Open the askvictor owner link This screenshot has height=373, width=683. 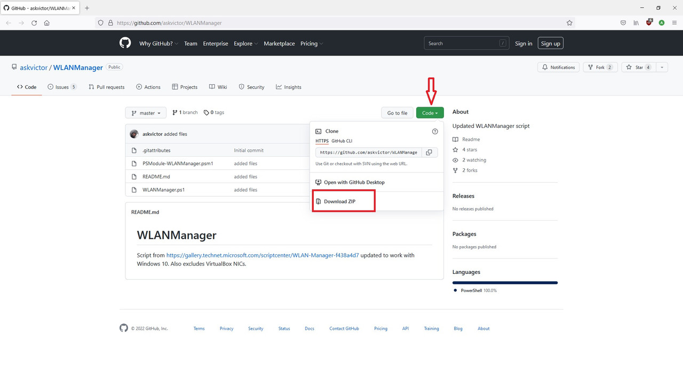click(34, 68)
